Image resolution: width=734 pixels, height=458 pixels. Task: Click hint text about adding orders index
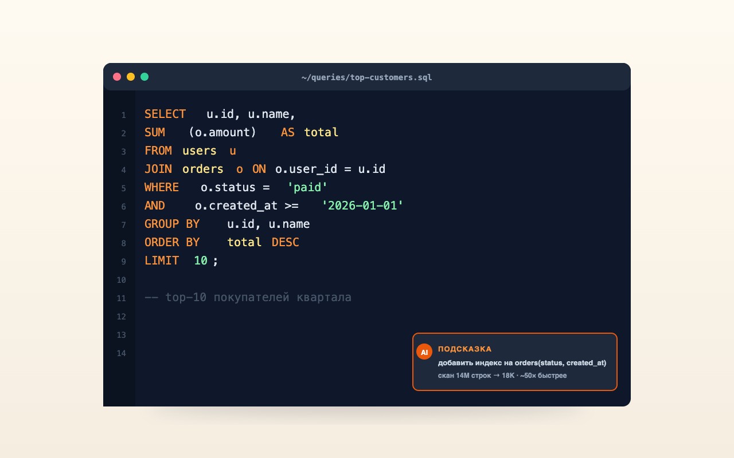click(x=522, y=363)
